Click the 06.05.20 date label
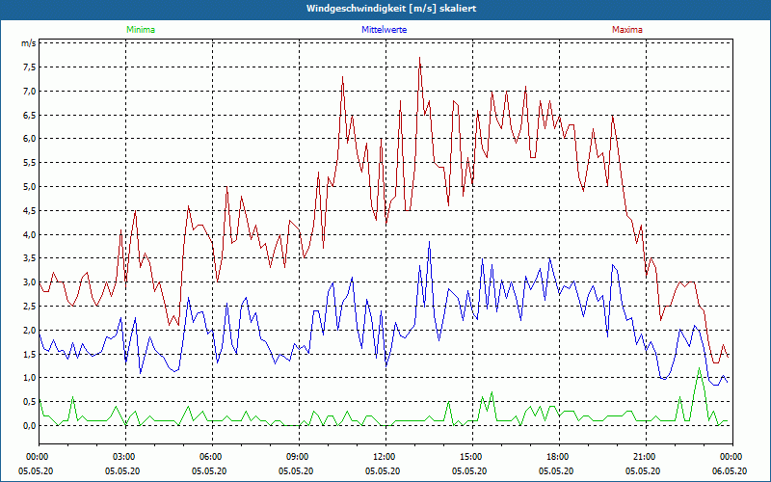 [x=730, y=470]
